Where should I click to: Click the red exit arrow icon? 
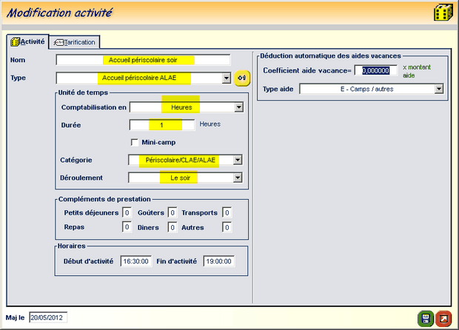[x=443, y=319]
